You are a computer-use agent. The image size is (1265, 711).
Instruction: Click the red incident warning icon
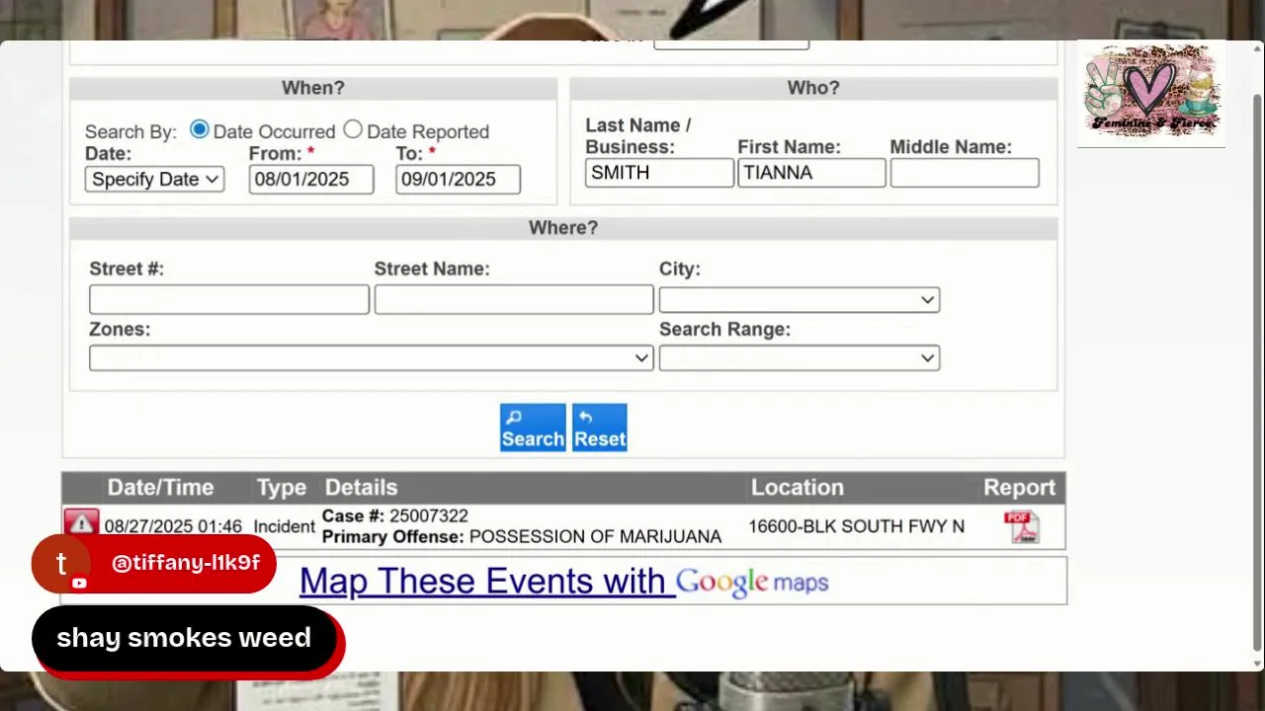click(81, 521)
